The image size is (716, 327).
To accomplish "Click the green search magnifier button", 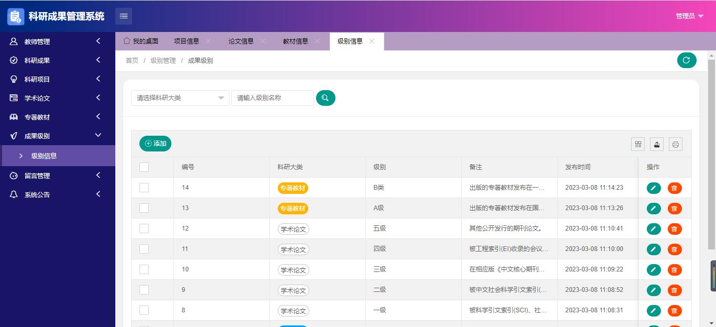I will pyautogui.click(x=326, y=98).
